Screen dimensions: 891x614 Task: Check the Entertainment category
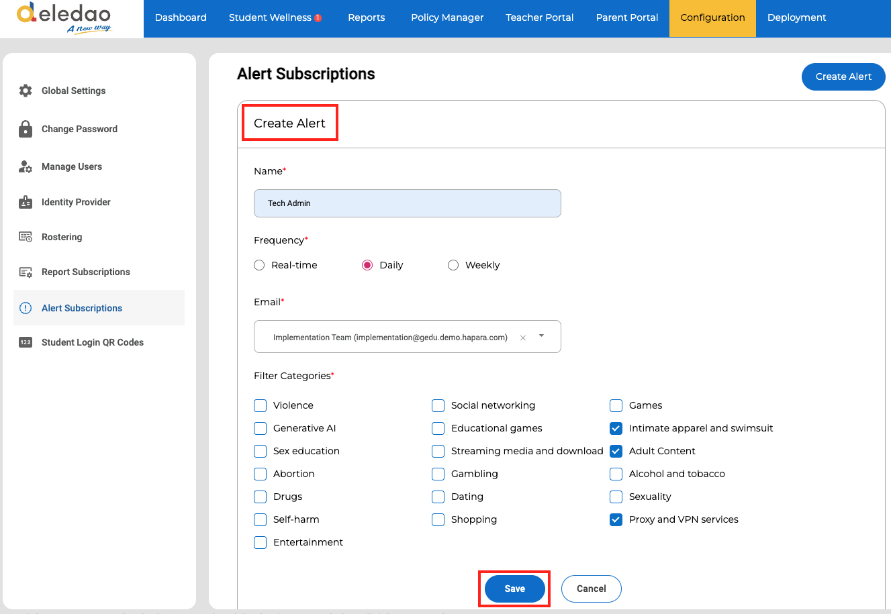(x=261, y=542)
